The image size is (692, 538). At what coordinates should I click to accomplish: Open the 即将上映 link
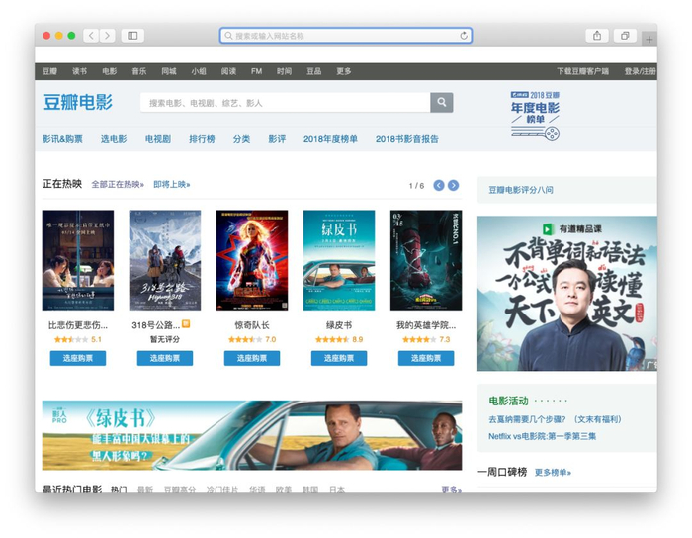(172, 185)
